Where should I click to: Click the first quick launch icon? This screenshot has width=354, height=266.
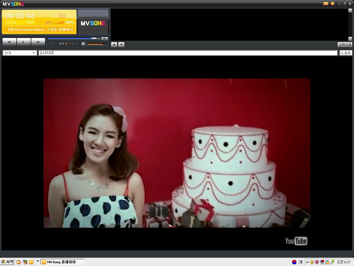pos(19,262)
